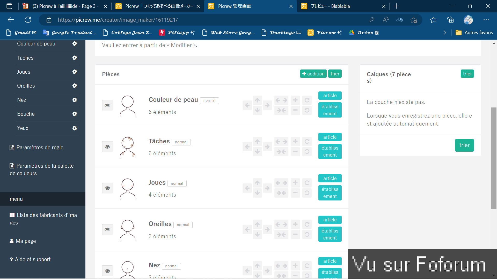Toggle visibility eye for Couleur de peau
The image size is (497, 279).
[107, 105]
